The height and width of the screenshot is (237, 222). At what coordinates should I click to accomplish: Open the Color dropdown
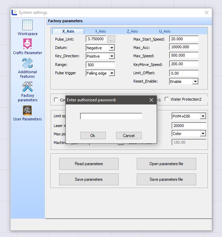pos(203,134)
